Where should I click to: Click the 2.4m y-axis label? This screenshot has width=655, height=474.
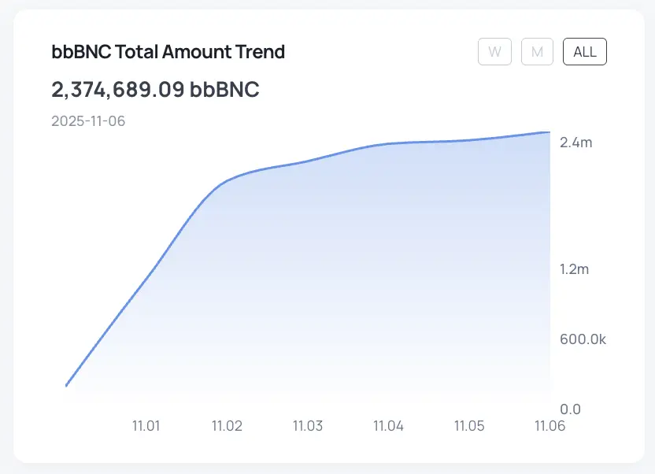[x=575, y=143]
